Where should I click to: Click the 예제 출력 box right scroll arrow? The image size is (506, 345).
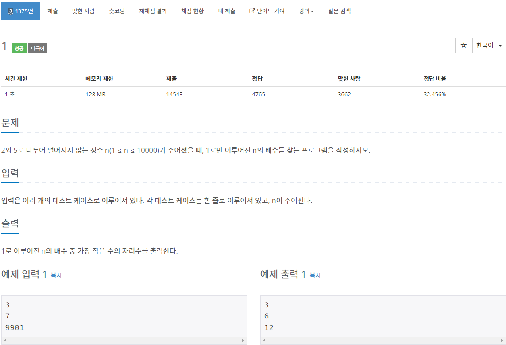(x=502, y=340)
